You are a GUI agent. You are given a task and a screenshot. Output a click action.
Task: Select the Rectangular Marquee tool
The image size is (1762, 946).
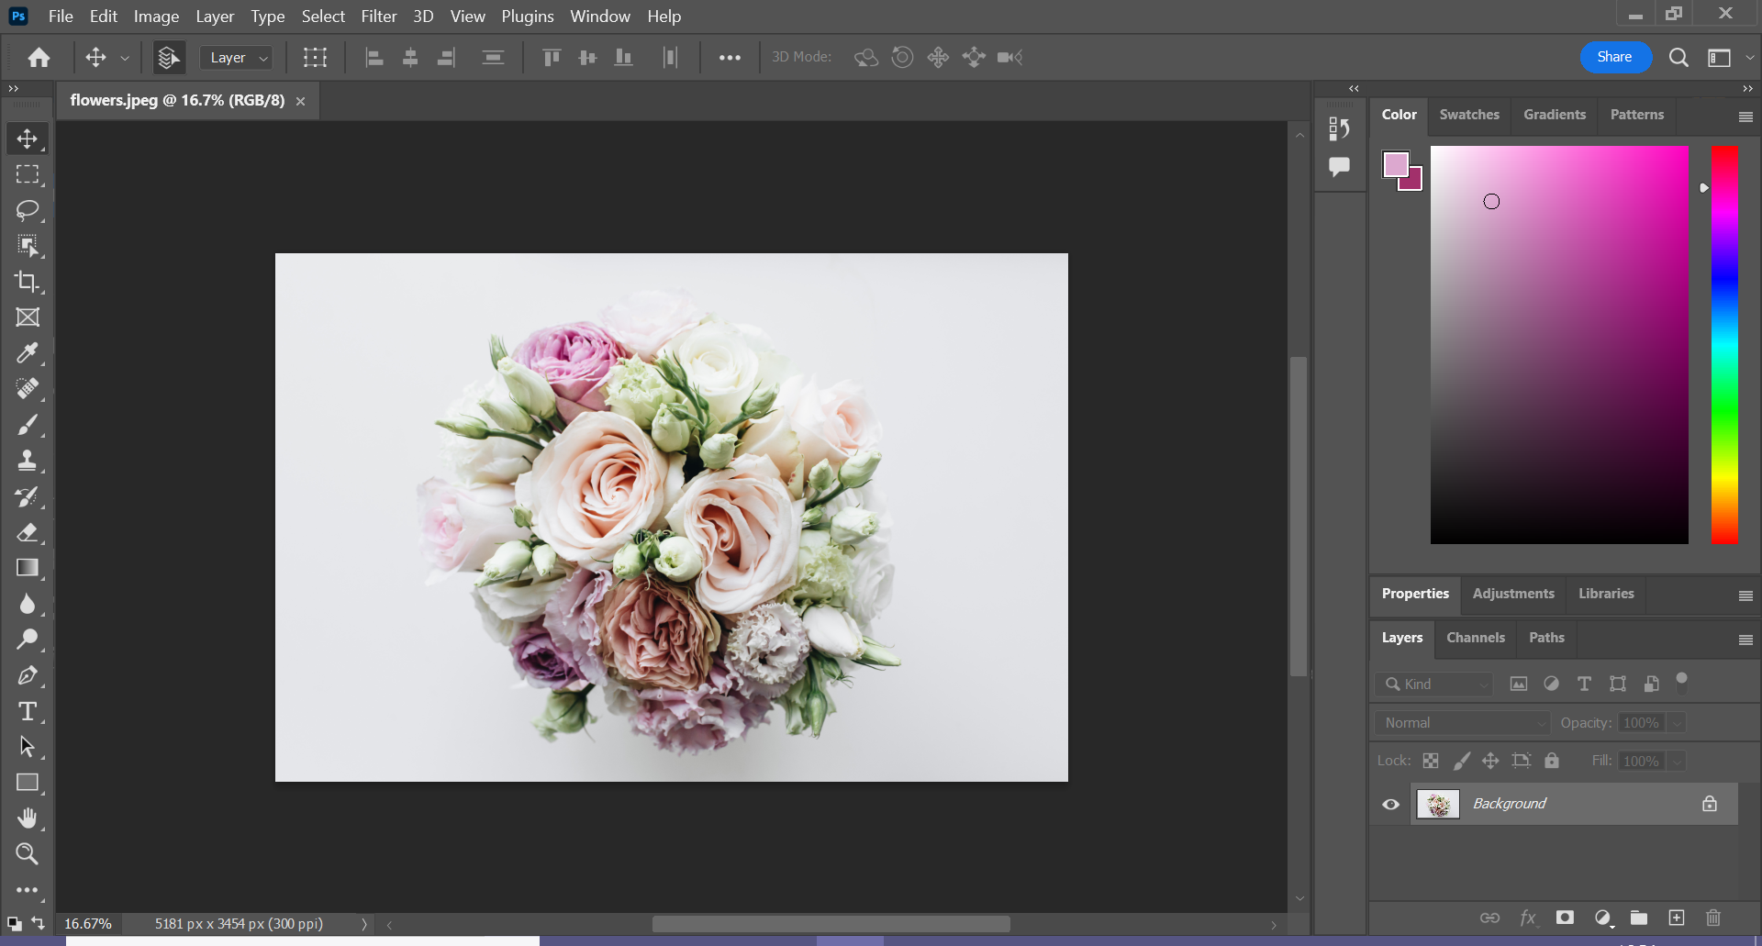[x=28, y=174]
